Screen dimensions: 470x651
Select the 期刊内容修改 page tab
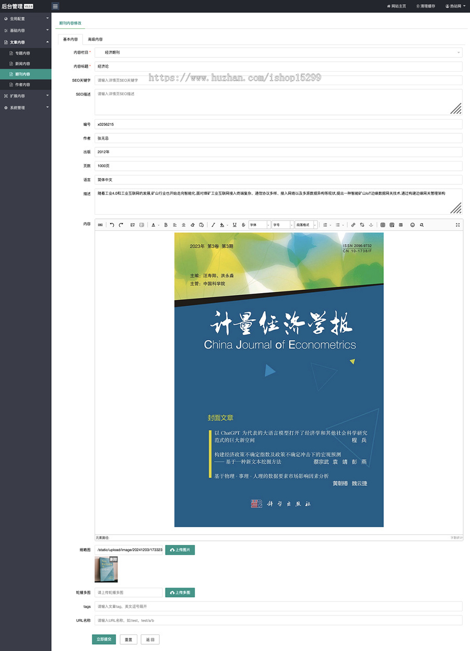(x=70, y=23)
